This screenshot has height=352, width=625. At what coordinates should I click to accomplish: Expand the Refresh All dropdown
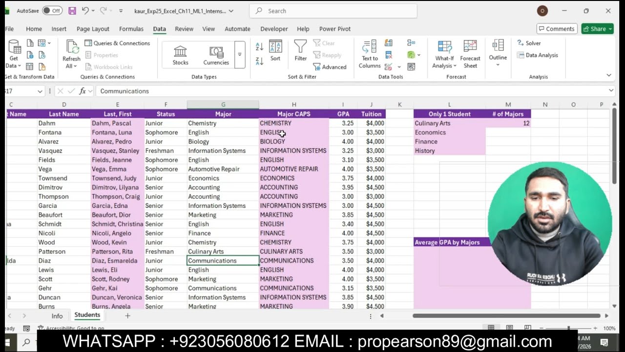pyautogui.click(x=76, y=66)
